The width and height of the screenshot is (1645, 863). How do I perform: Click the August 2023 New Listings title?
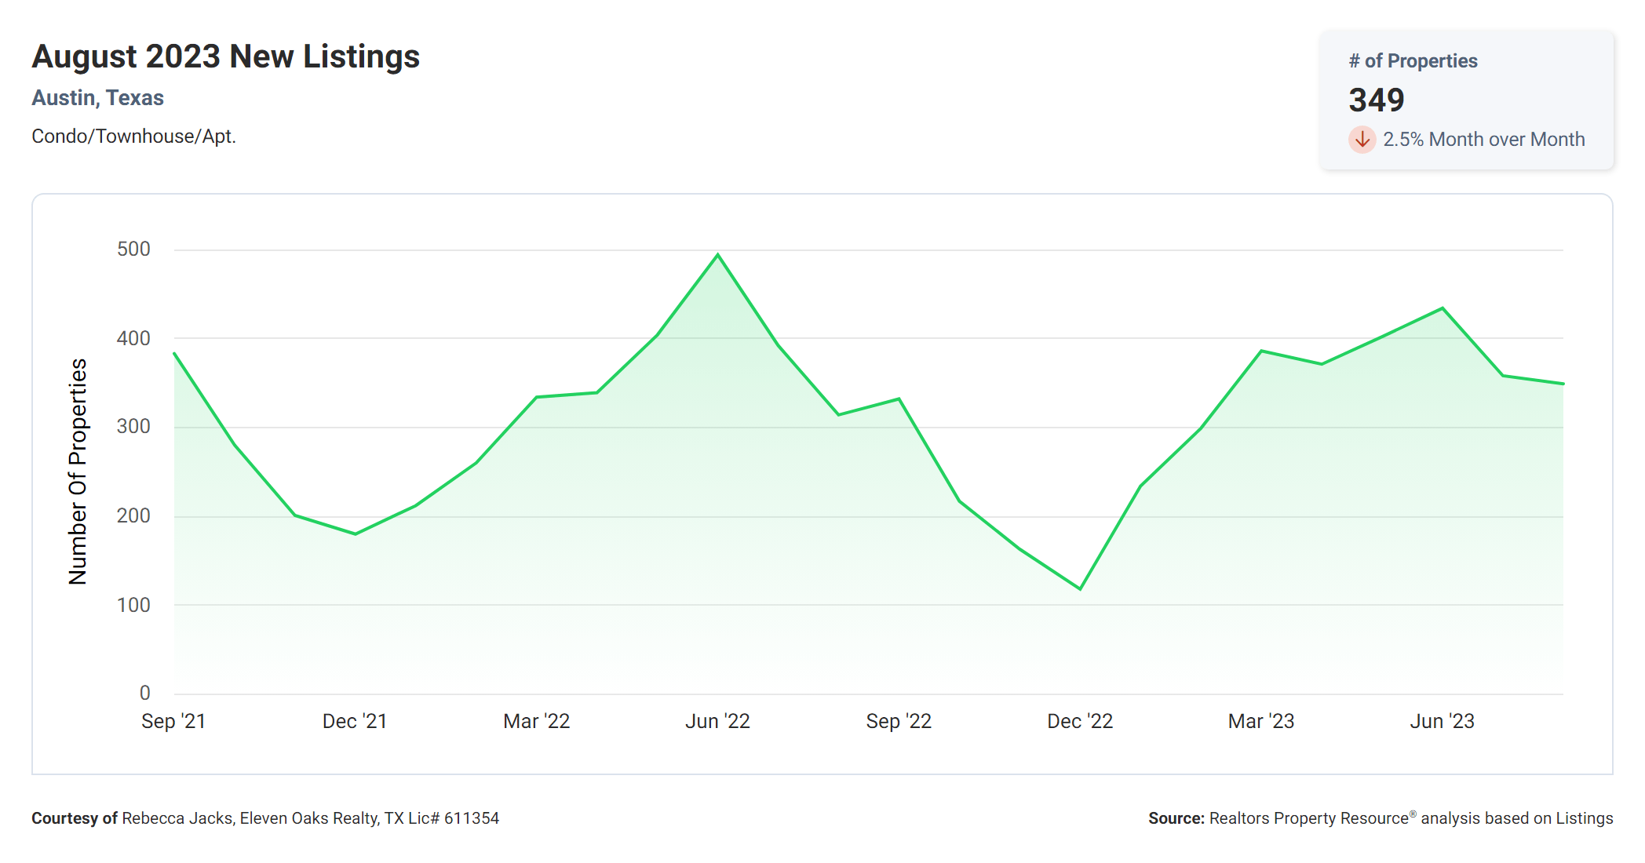pos(226,56)
